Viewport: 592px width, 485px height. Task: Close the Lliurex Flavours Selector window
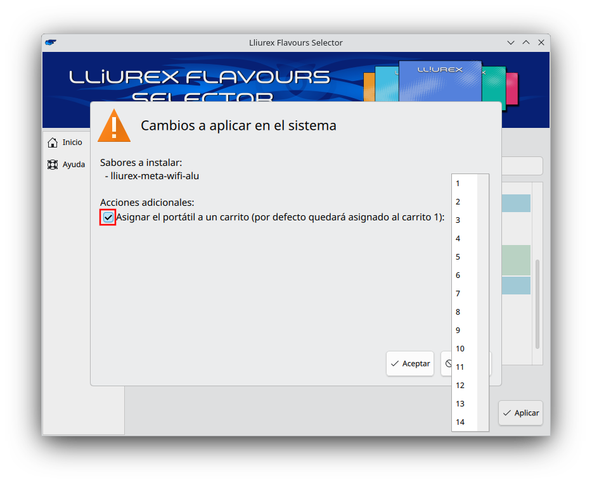(541, 42)
